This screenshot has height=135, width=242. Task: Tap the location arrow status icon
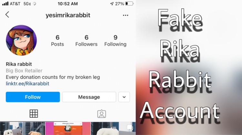pos(112,4)
